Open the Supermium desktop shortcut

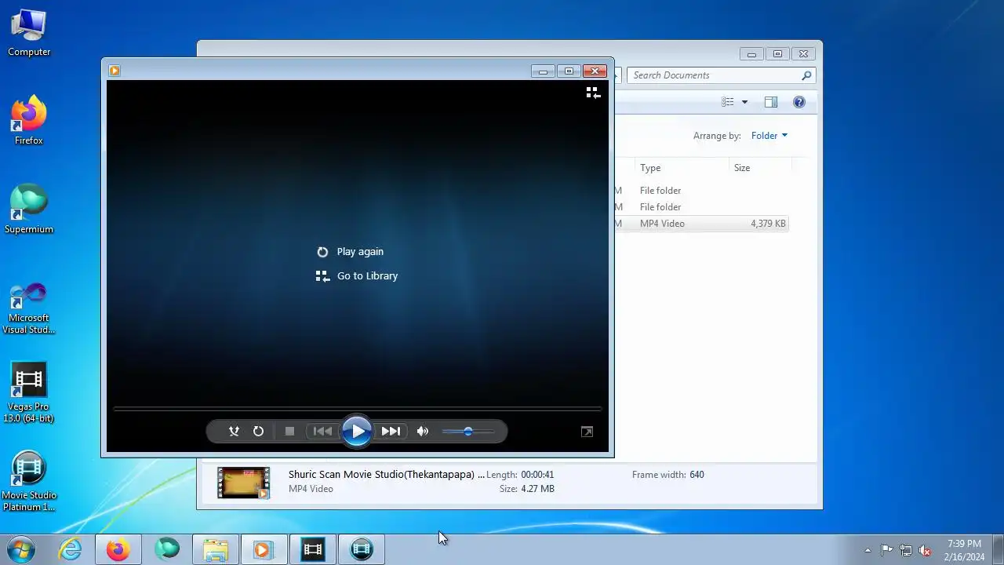coord(29,209)
